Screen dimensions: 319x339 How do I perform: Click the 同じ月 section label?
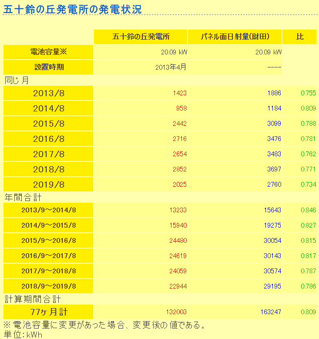pyautogui.click(x=17, y=80)
